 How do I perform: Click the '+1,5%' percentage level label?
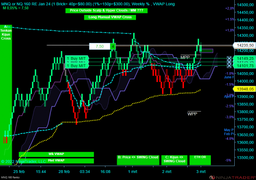(x=230, y=19)
